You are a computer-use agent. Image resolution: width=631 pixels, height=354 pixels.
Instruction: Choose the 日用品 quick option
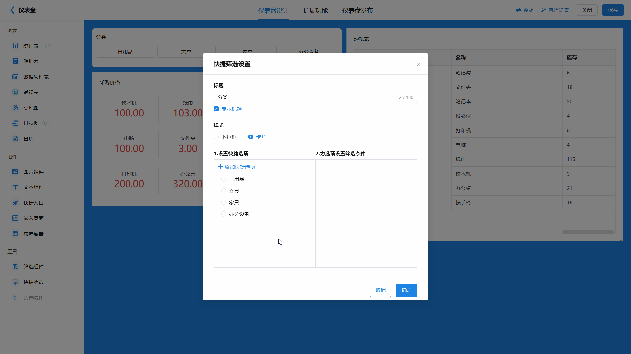[223, 179]
